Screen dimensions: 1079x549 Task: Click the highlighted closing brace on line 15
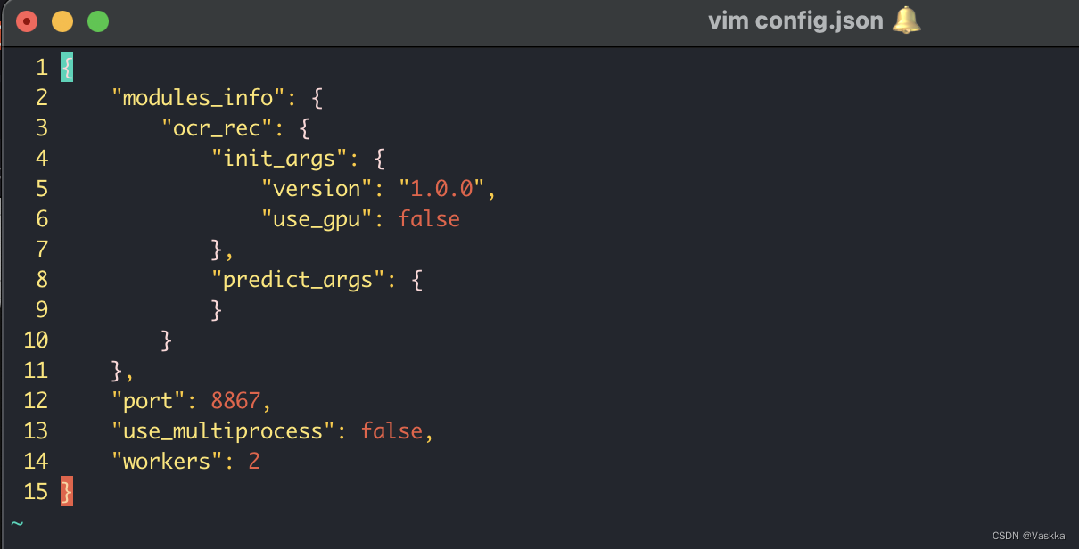click(67, 491)
